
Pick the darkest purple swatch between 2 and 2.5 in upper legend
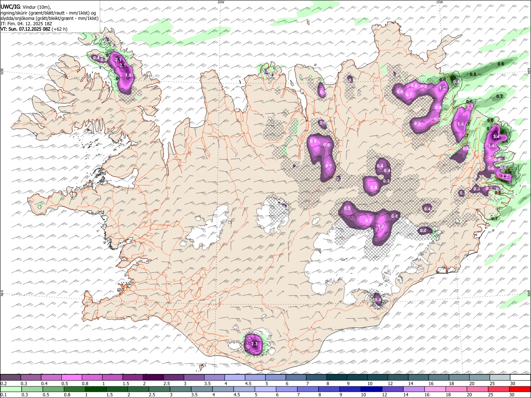point(153,378)
